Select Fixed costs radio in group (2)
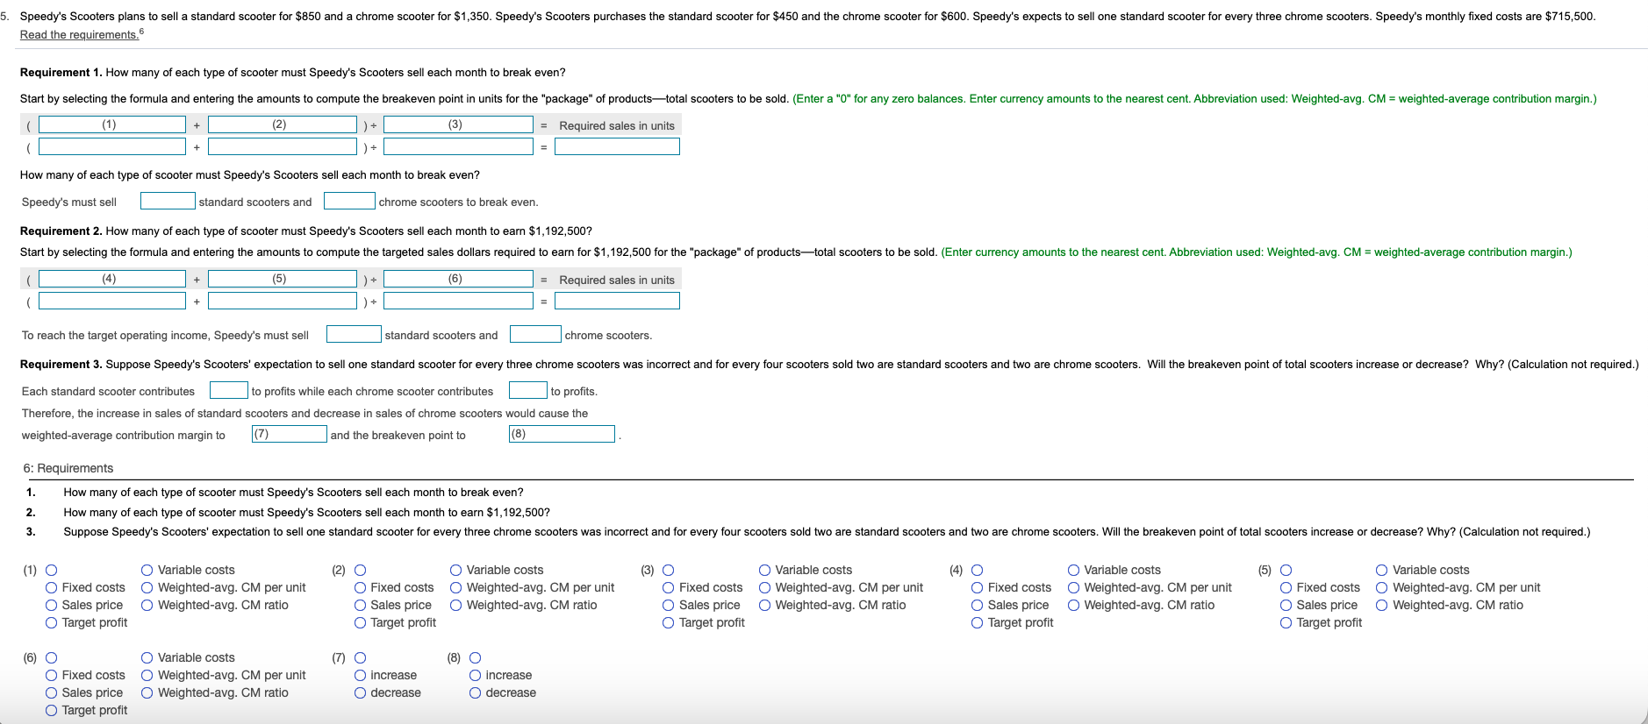Screen dimensions: 1648x724 [x=361, y=588]
